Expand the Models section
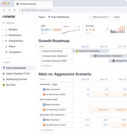Image resolution: width=127 pixels, height=136 pixels. coord(3,29)
